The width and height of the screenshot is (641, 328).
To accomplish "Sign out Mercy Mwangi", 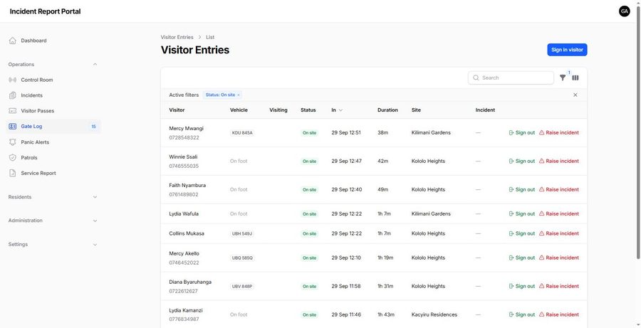I will (x=521, y=132).
